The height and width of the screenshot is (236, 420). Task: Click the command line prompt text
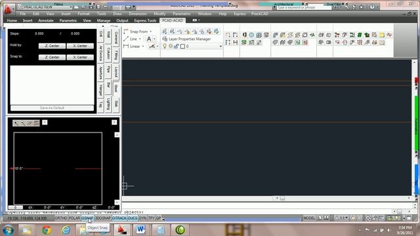(x=75, y=212)
